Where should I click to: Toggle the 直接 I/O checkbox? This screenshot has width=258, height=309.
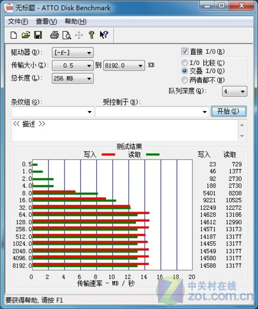(185, 52)
